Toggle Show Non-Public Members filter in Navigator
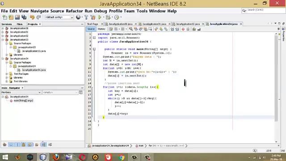Viewport: 286px width, 161px height. [x=24, y=145]
